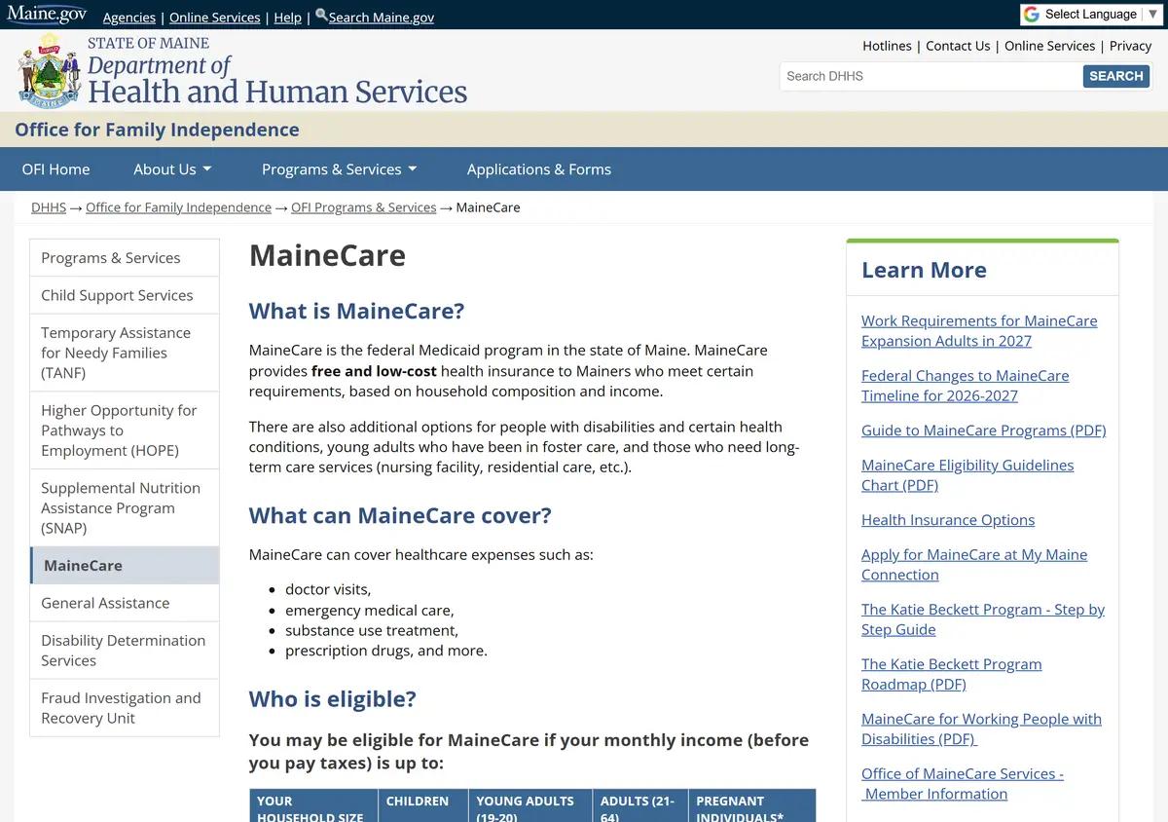Open Work Requirements for MaineCare Expansion Adults link
Screen dimensions: 1168x822
coord(979,331)
